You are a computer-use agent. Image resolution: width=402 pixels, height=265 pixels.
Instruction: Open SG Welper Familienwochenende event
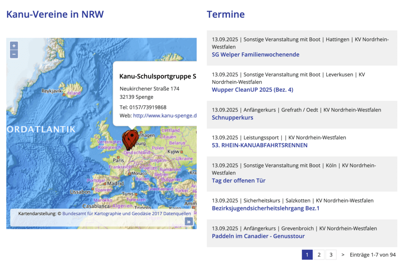(x=255, y=55)
